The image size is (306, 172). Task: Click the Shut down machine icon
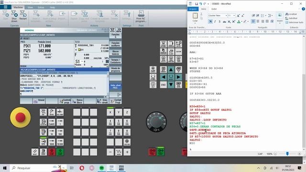pyautogui.click(x=14, y=16)
